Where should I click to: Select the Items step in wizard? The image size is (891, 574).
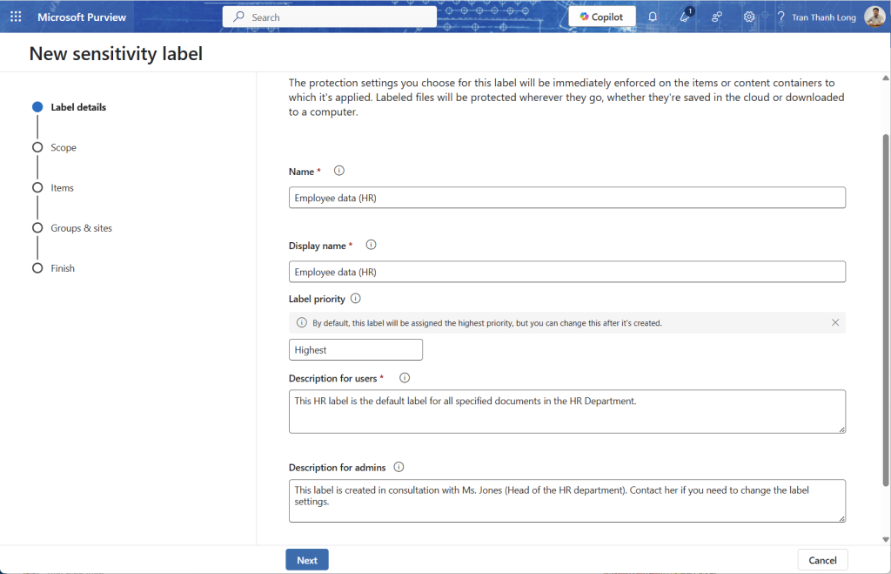click(x=62, y=187)
